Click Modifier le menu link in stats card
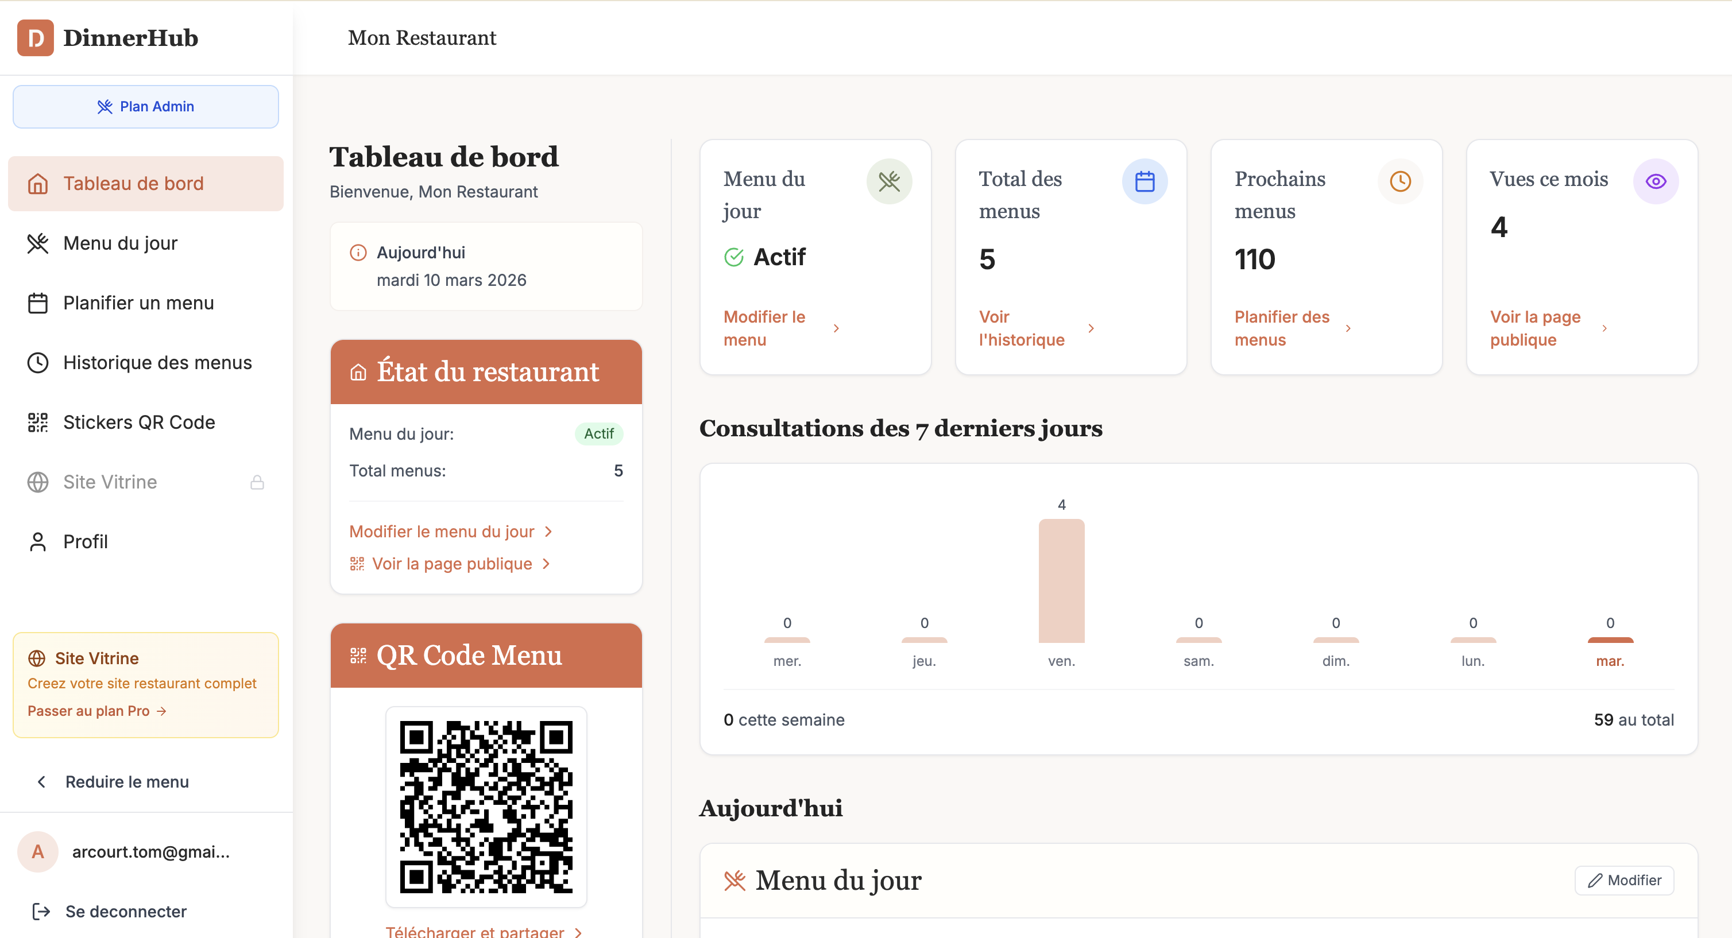1732x938 pixels. point(781,328)
